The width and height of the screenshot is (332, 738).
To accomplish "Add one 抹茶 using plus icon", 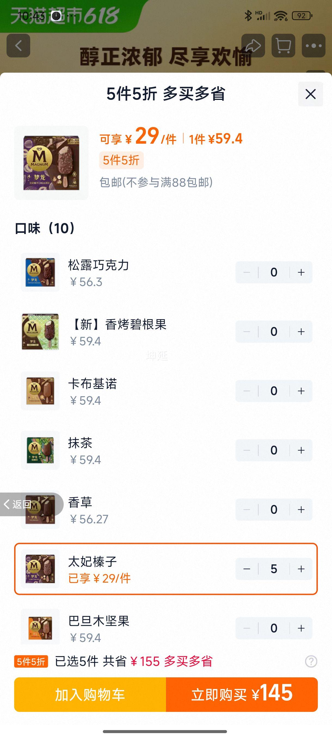I will 301,450.
